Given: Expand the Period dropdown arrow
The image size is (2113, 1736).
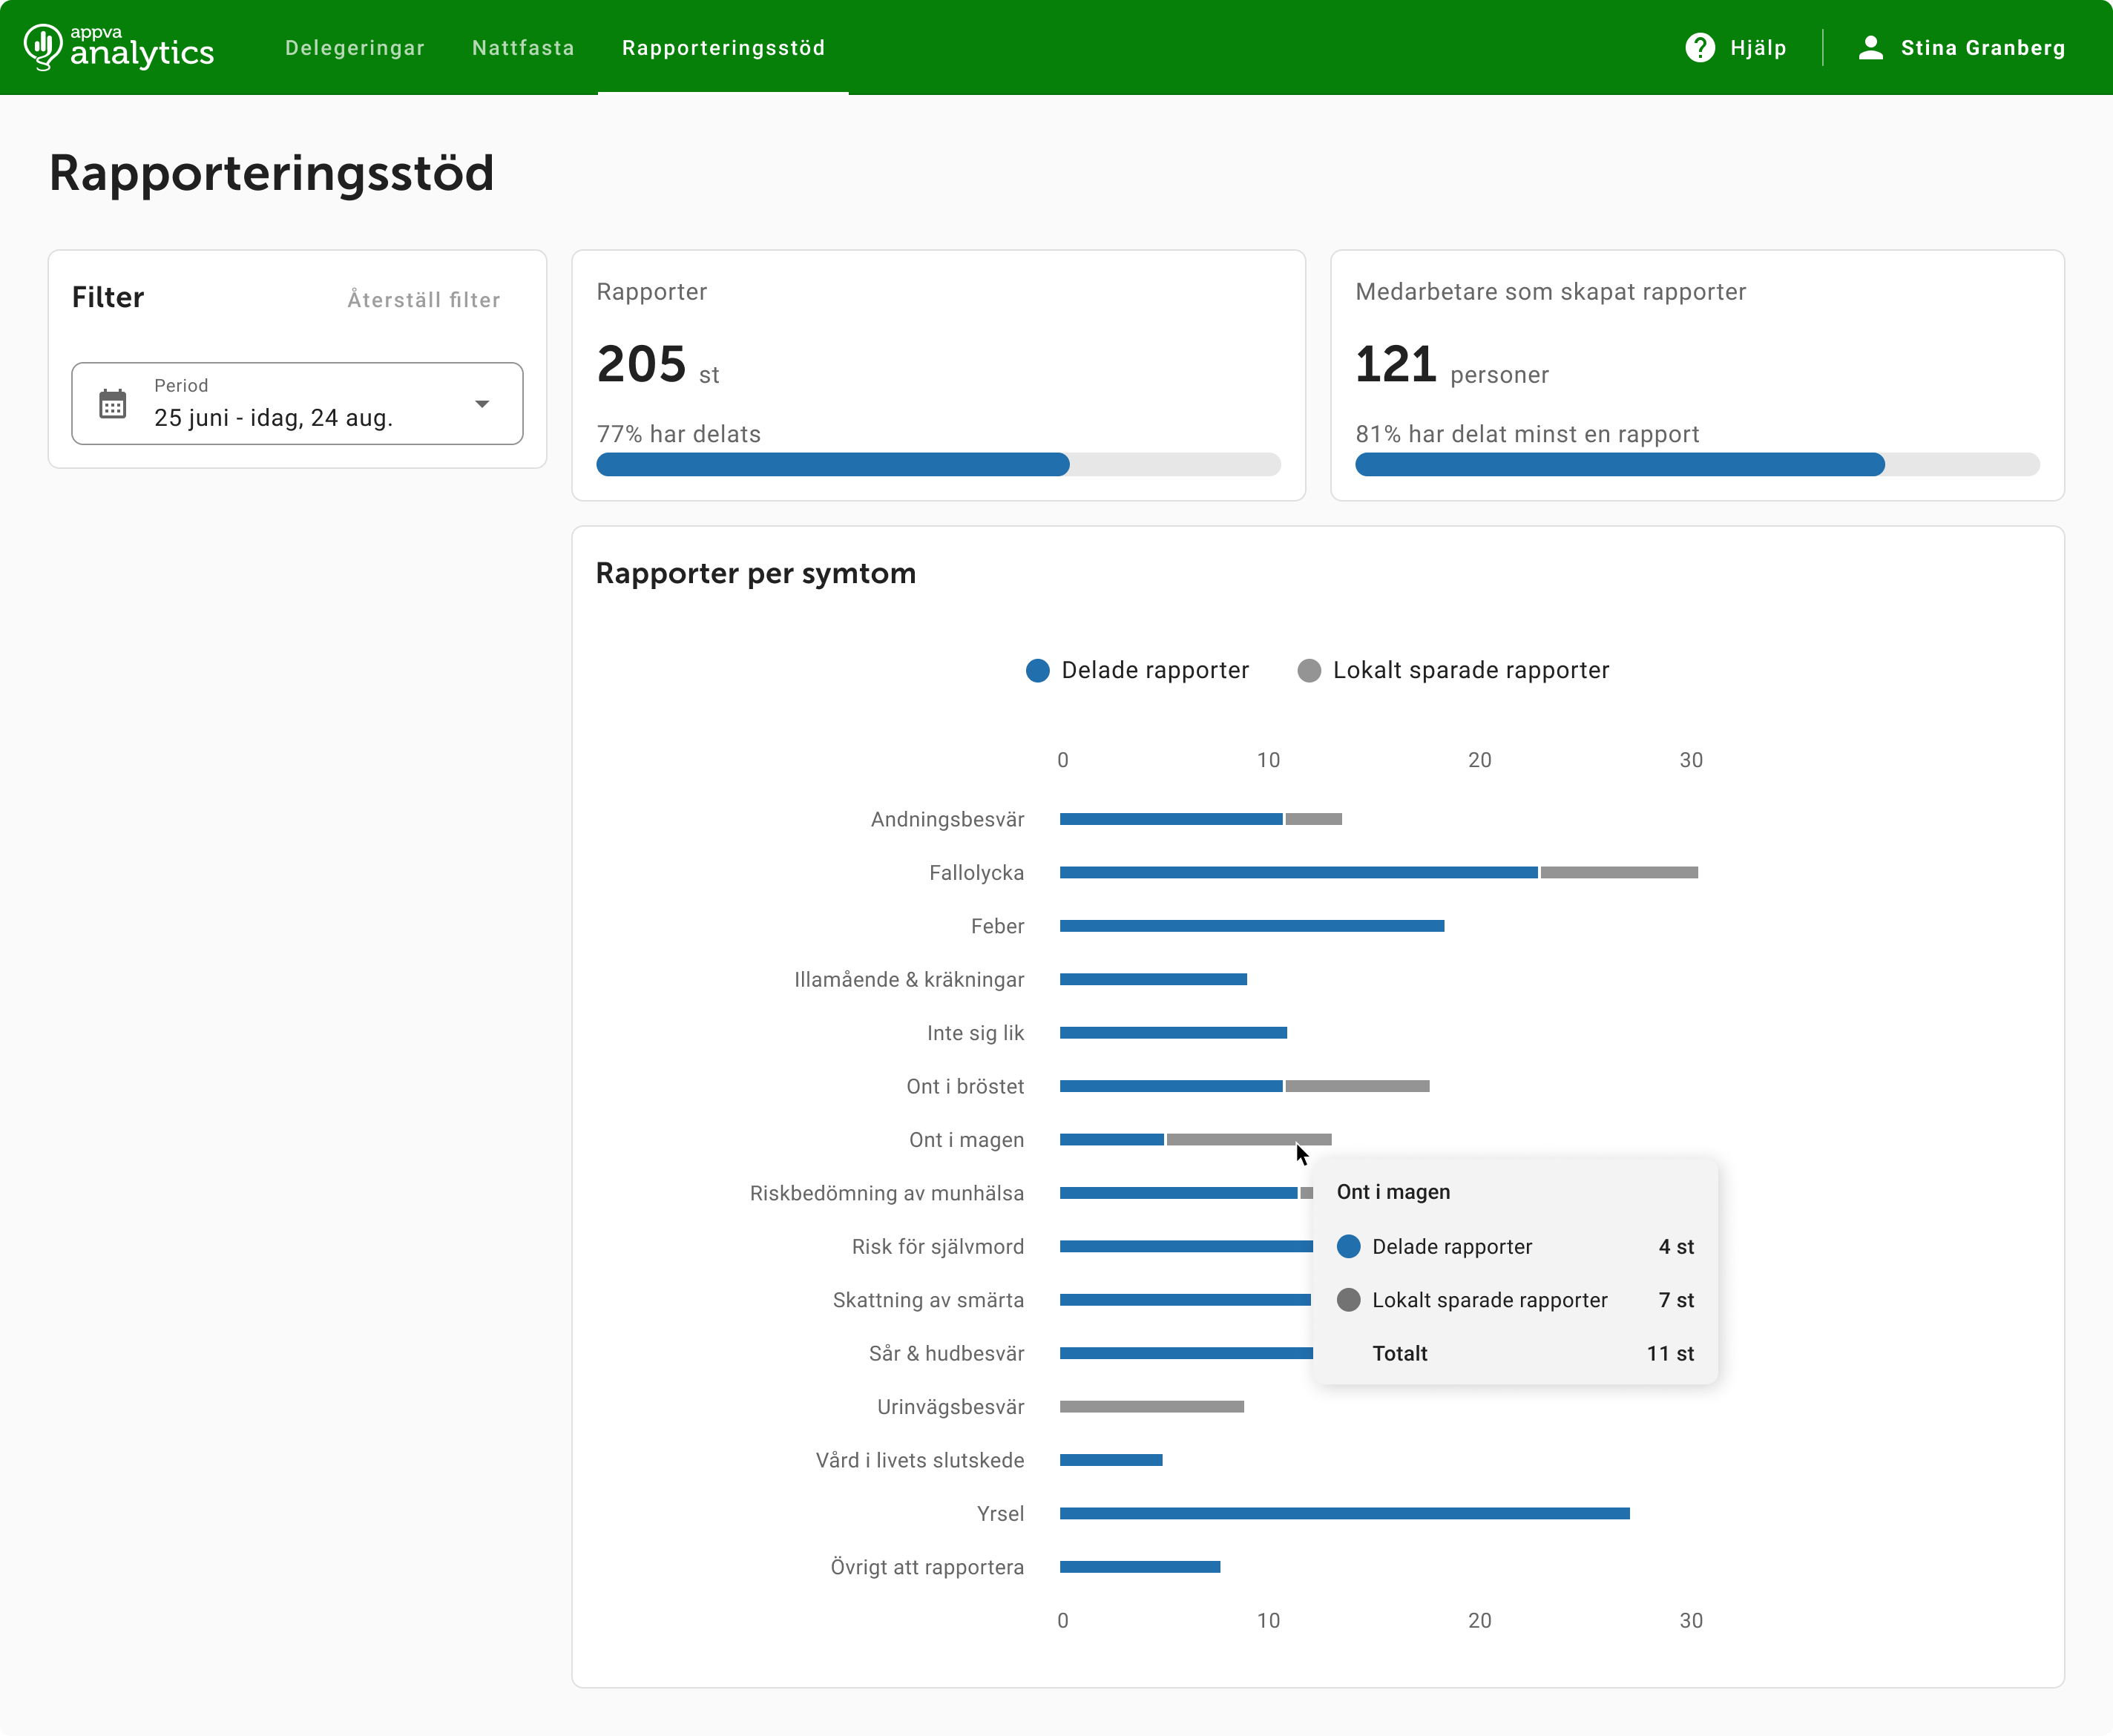Looking at the screenshot, I should [482, 404].
